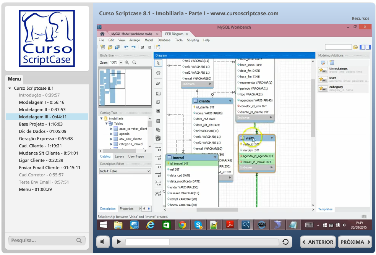Select the n:m relationship tool
This screenshot has width=376, height=255.
click(158, 183)
